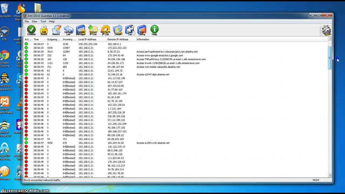Open the Update Manager icon
345x194 pixels.
point(81,30)
